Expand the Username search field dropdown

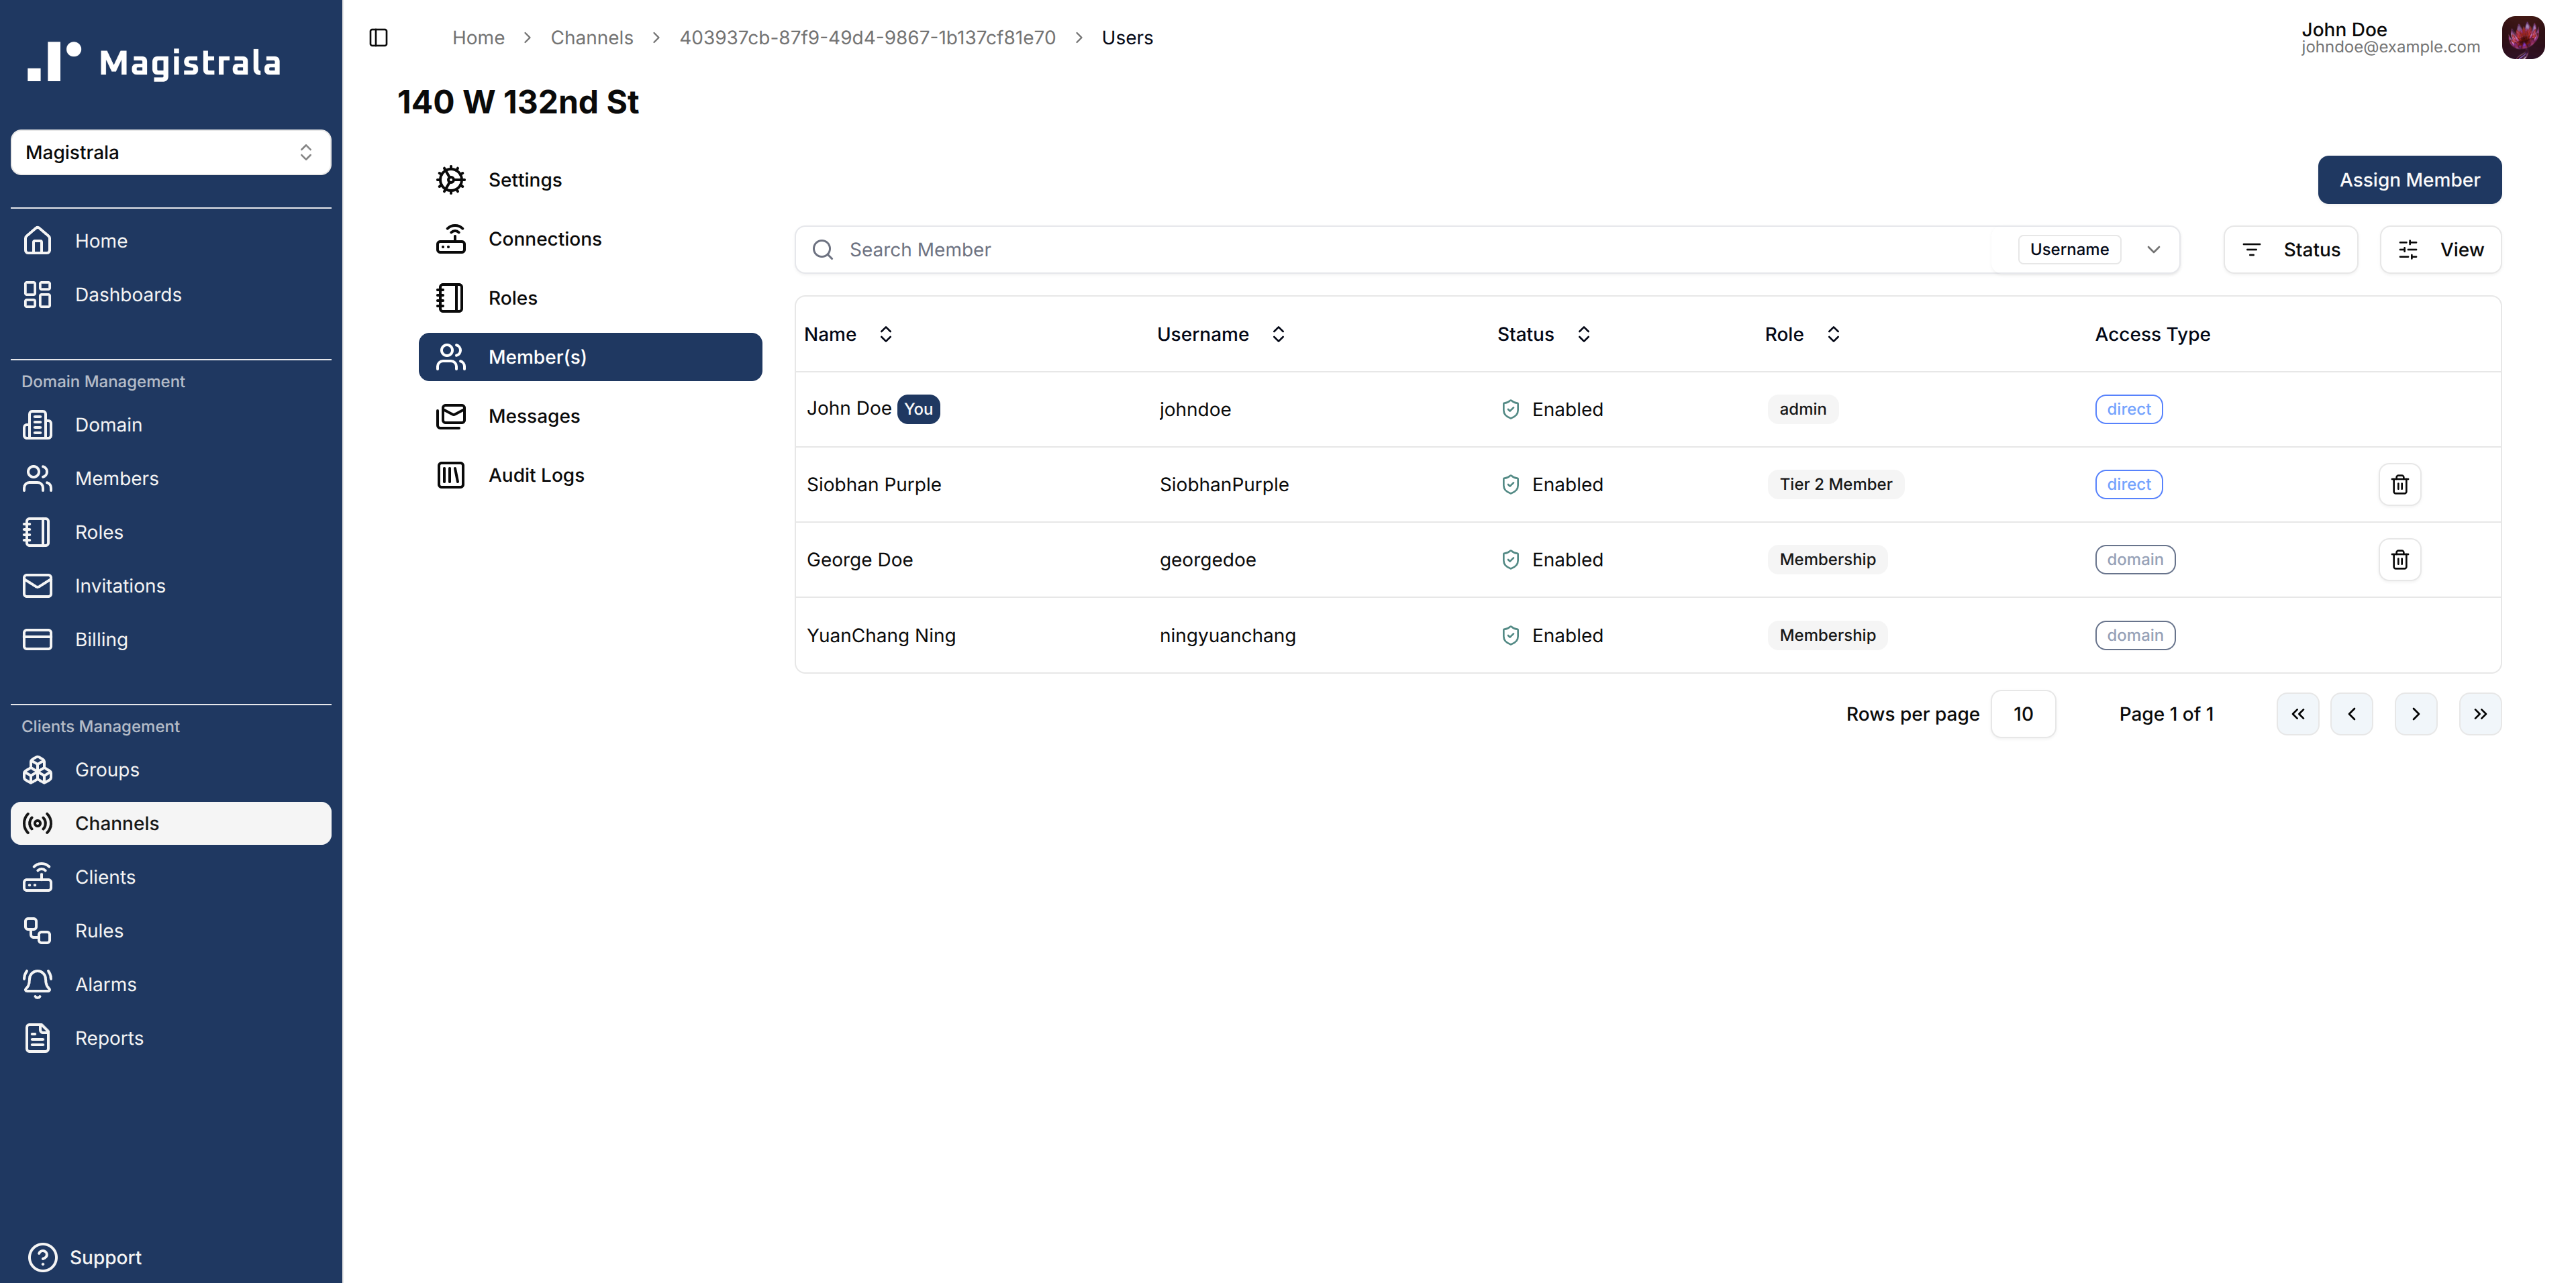[2153, 249]
